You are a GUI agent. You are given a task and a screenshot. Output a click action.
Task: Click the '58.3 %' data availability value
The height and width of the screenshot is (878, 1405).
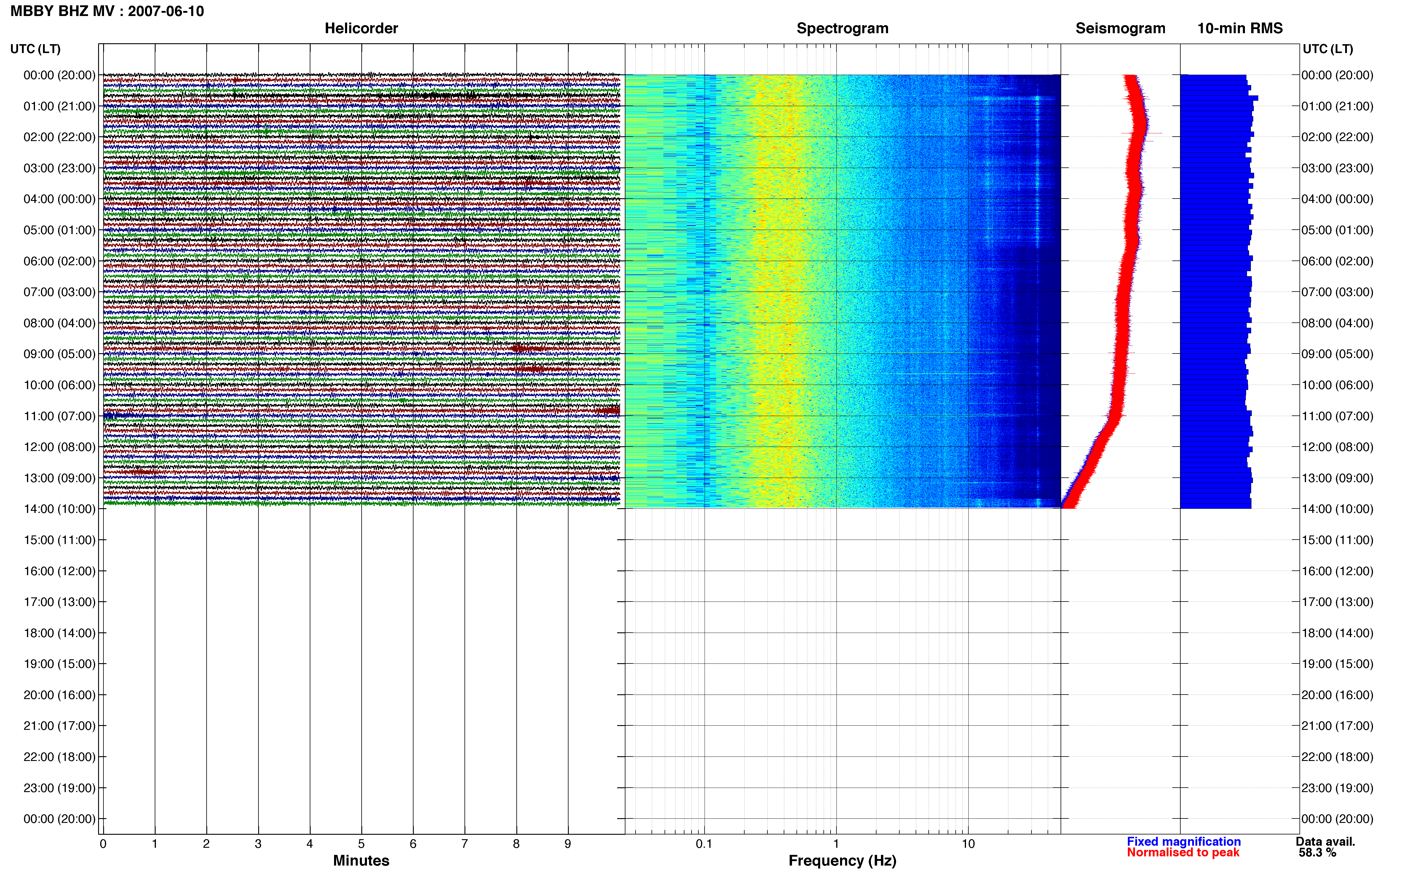1317,853
